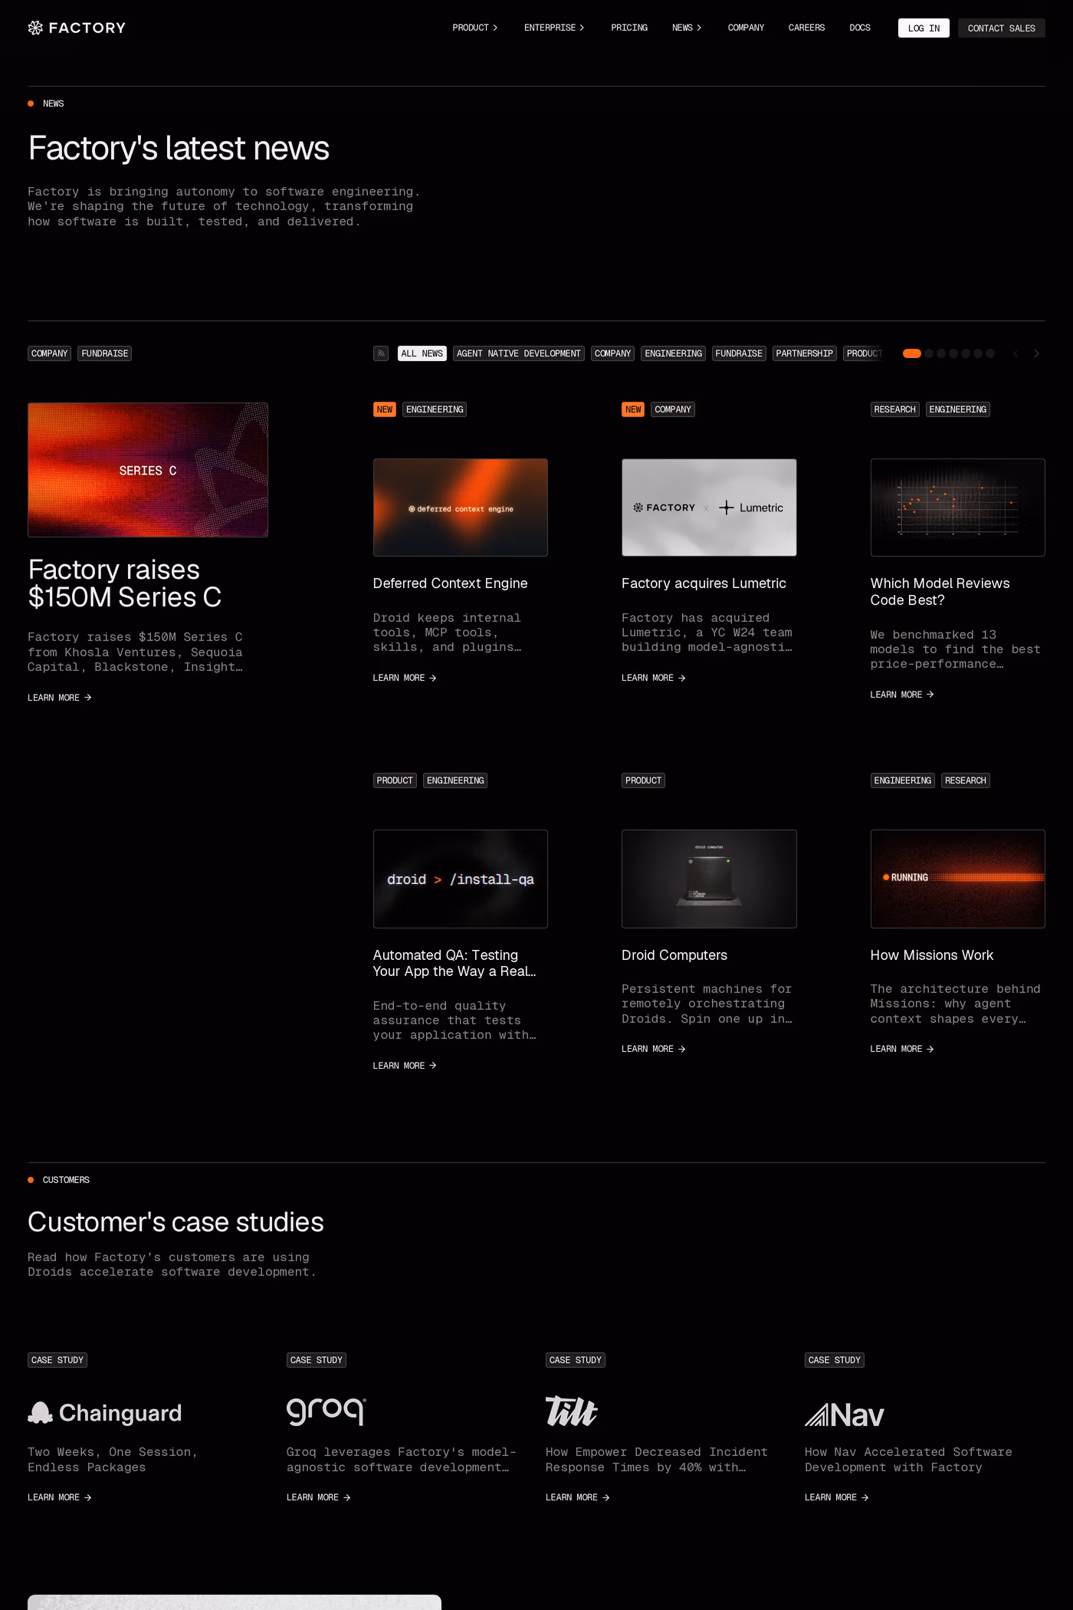
Task: Jump to the last carousel page dot
Action: click(x=990, y=353)
